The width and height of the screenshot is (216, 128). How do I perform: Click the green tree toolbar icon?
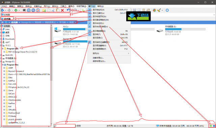click(x=83, y=10)
